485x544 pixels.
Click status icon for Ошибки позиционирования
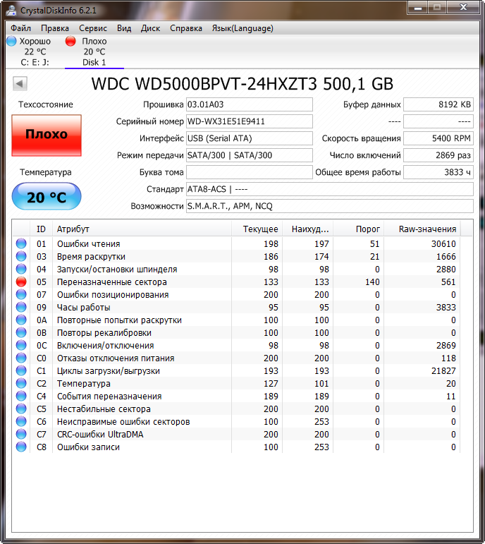coord(21,294)
